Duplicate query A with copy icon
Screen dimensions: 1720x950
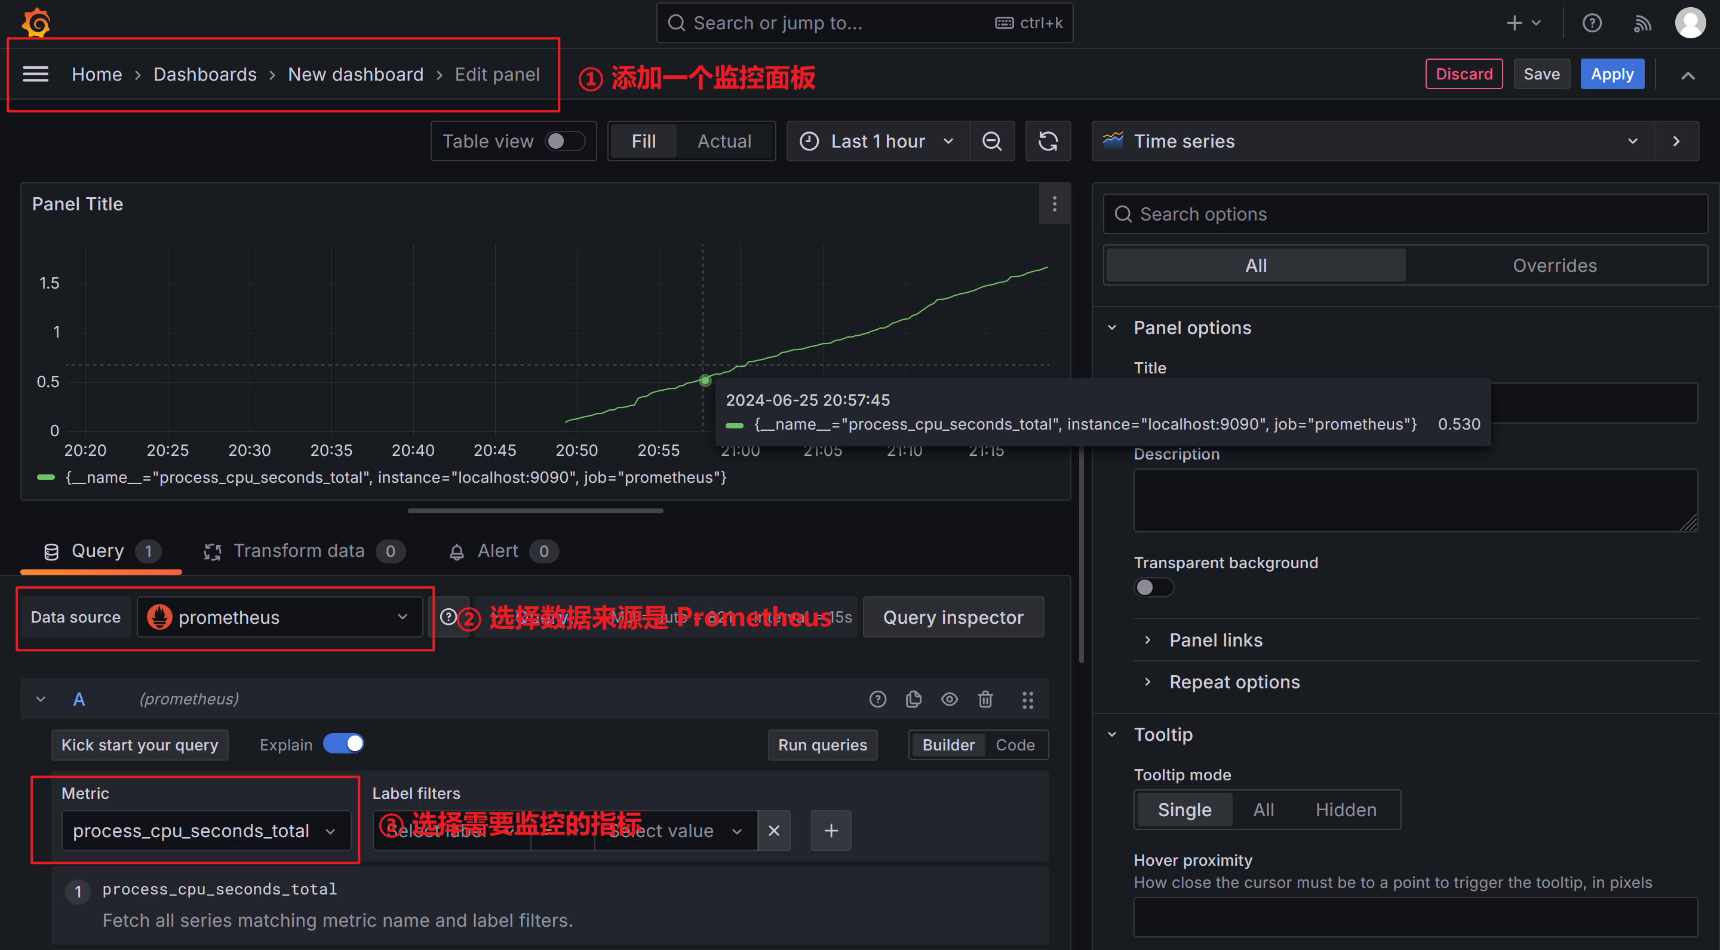click(913, 699)
